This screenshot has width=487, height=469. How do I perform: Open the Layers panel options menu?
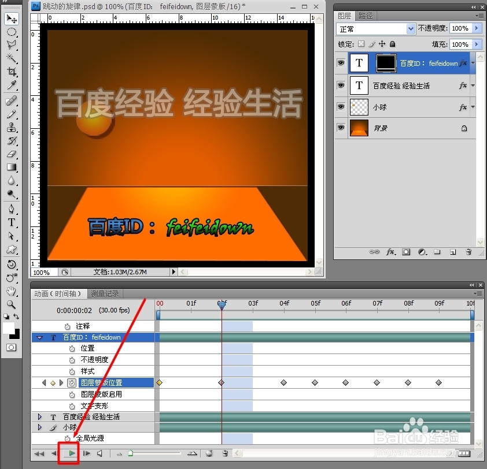(479, 16)
